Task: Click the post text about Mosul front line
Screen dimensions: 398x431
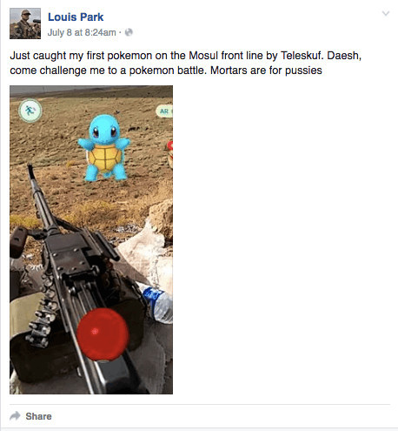Action: tap(185, 63)
